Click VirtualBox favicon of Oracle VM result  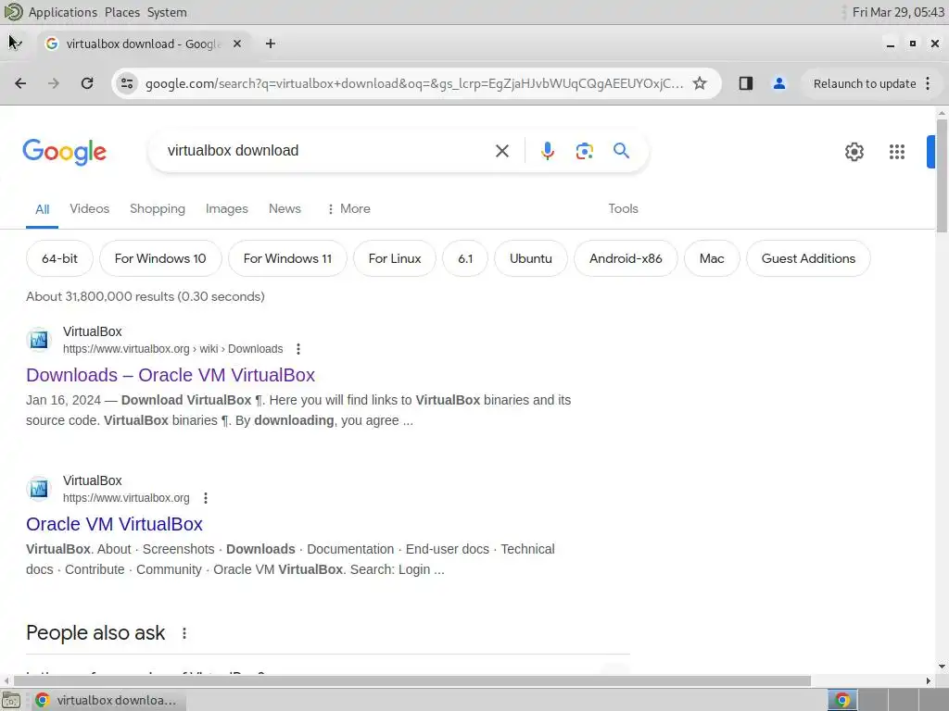(39, 489)
